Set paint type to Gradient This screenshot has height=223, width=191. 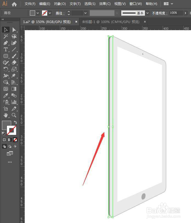point(10,140)
